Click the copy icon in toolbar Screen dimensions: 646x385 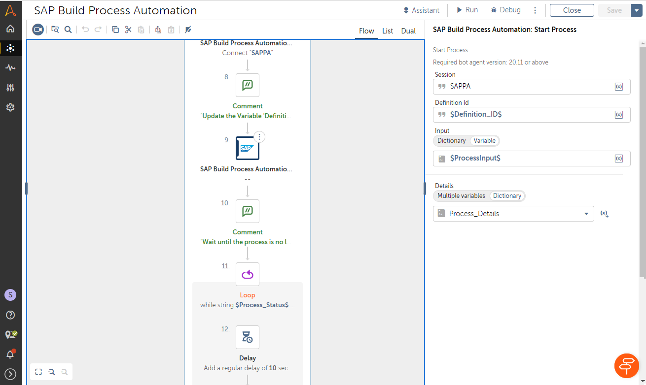[x=115, y=30]
